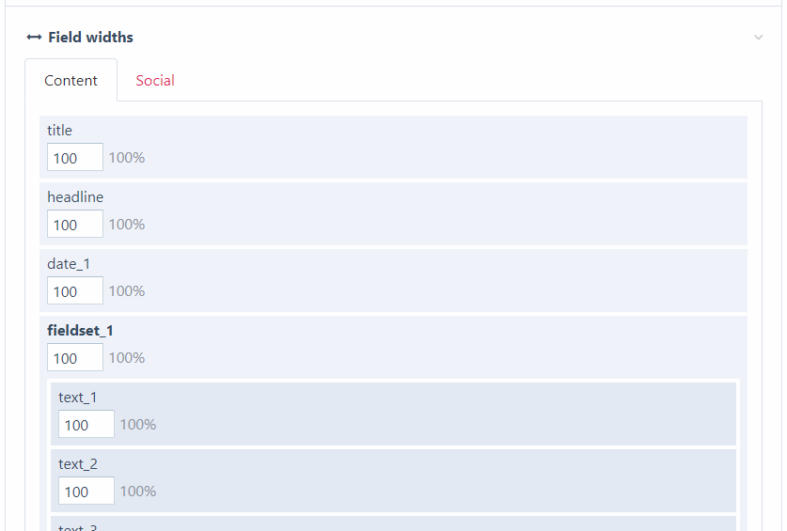Click the text_1 field label

(78, 398)
